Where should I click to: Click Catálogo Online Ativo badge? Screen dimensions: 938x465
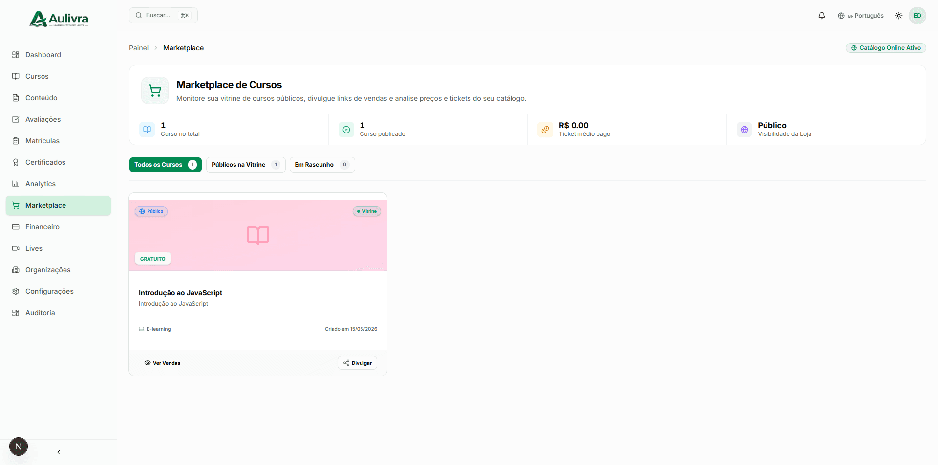pyautogui.click(x=886, y=48)
